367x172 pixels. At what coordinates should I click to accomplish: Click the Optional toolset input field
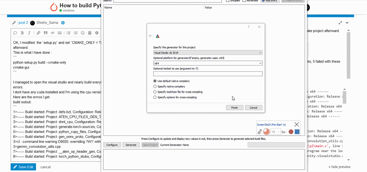pos(208,74)
